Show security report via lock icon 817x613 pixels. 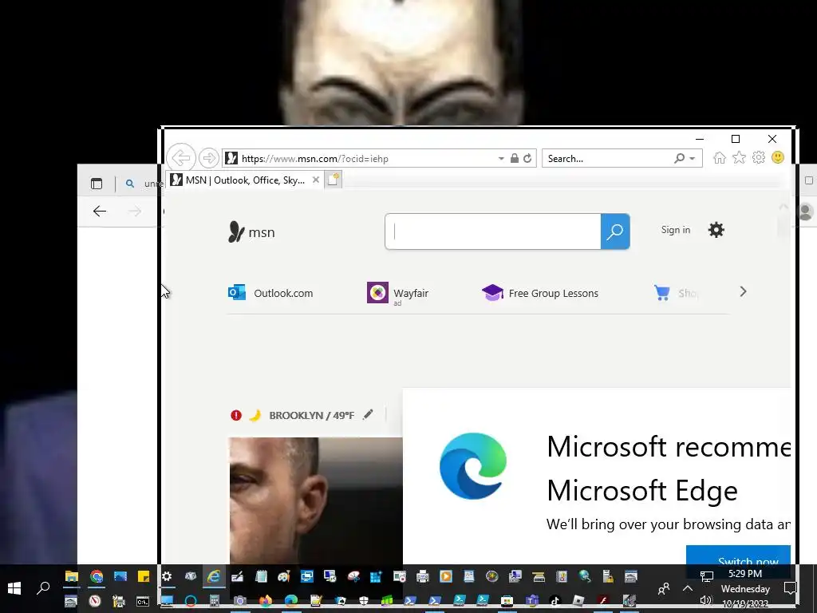(515, 159)
